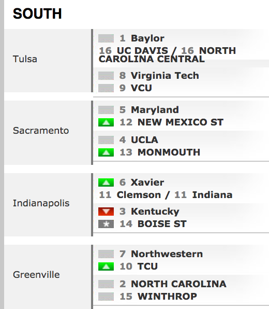The height and width of the screenshot is (309, 269).
Task: Click the SOUTH region heading
Action: 37,13
